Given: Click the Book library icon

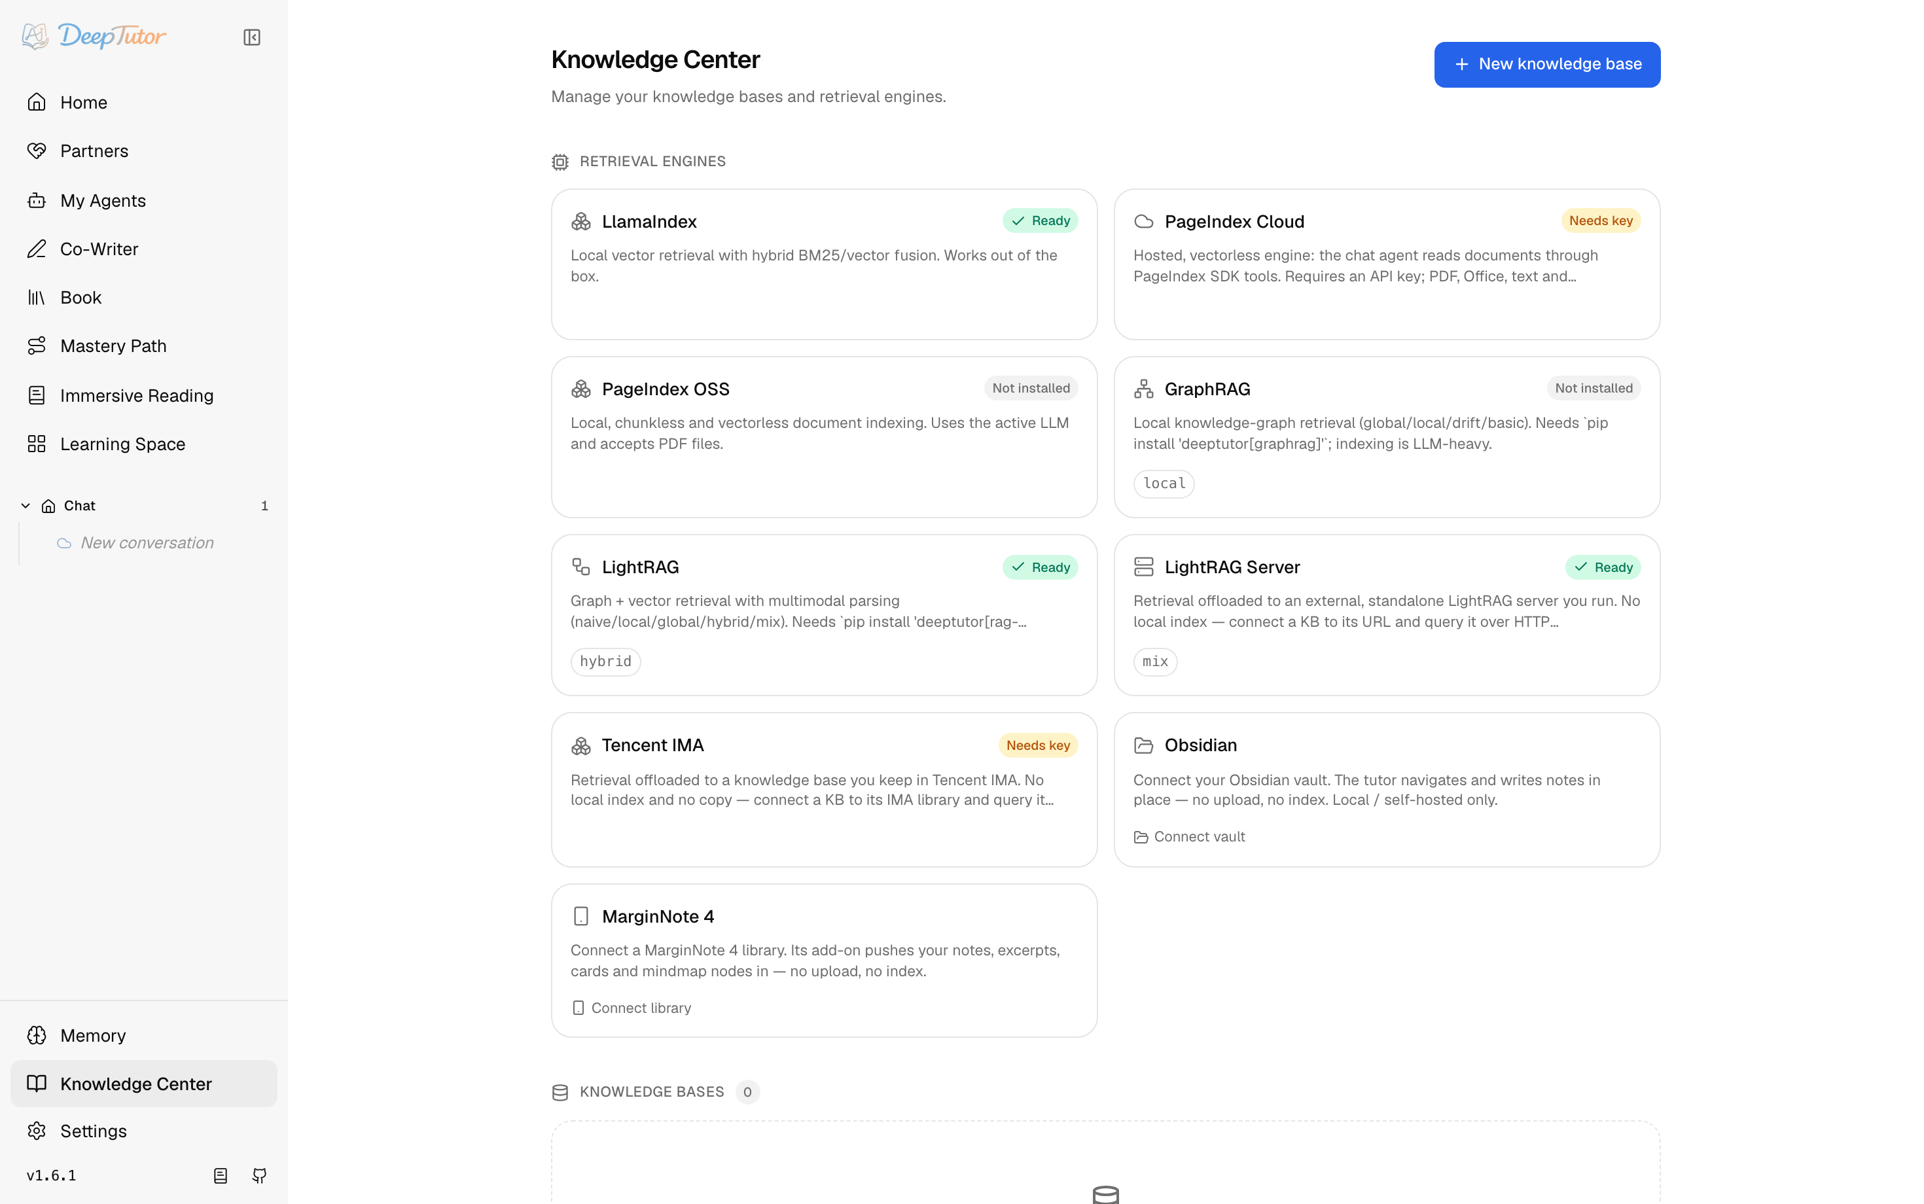Looking at the screenshot, I should 37,297.
